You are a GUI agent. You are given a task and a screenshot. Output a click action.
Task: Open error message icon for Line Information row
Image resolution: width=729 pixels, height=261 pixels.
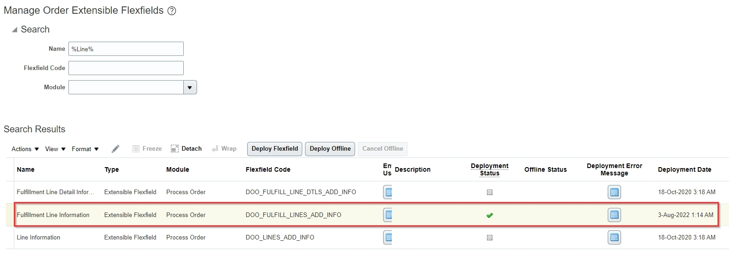[x=614, y=238]
